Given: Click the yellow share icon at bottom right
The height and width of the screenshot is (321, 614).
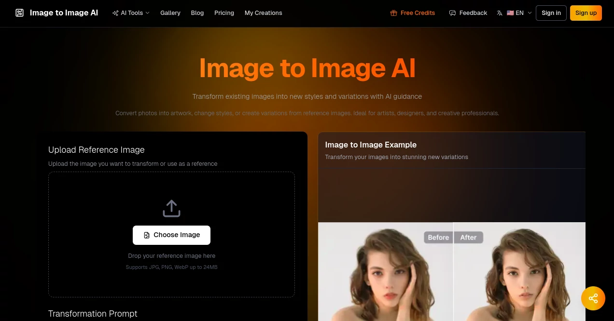Looking at the screenshot, I should [593, 298].
